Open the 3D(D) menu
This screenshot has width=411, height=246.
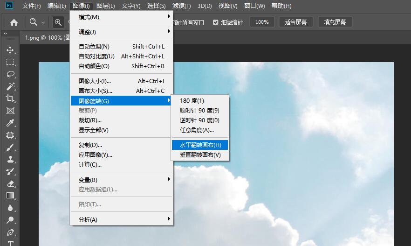point(205,6)
